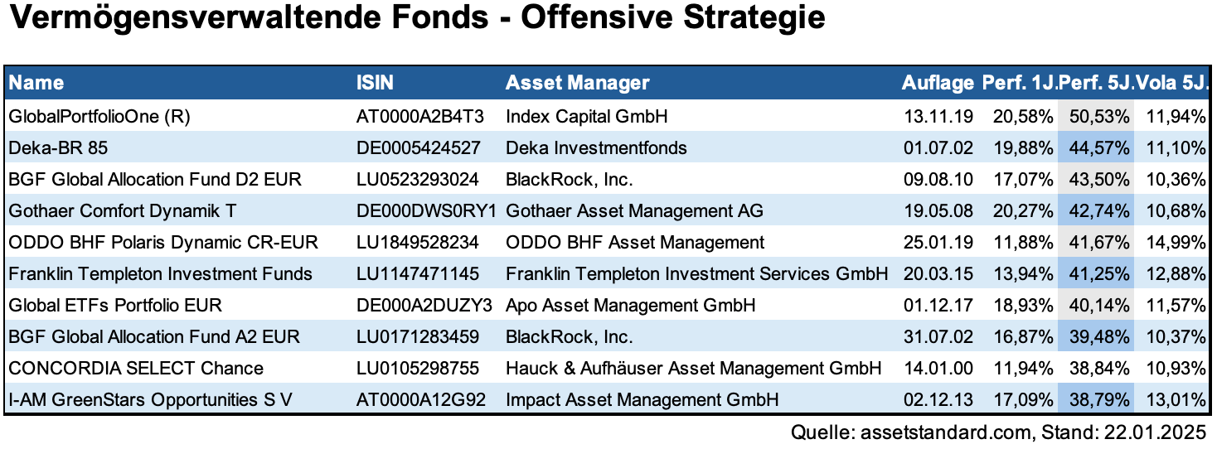Viewport: 1217px width, 449px height.
Task: Select the Impact Asset Management GmbH cell
Action: click(642, 400)
